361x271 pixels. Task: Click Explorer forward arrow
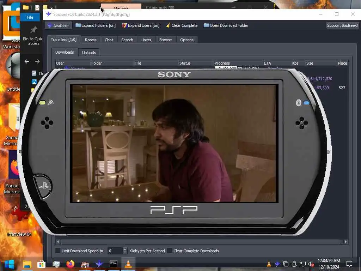tap(37, 61)
